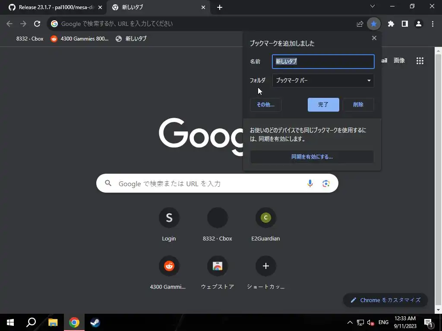Open 4300 Gammies 800... bookmark in bar
Image resolution: width=442 pixels, height=331 pixels.
tap(79, 39)
